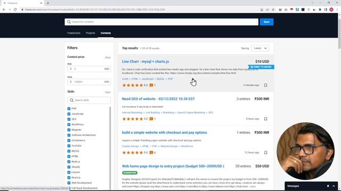The height and width of the screenshot is (191, 341).
Task: Open the extensions puzzle icon
Action: pos(320,10)
